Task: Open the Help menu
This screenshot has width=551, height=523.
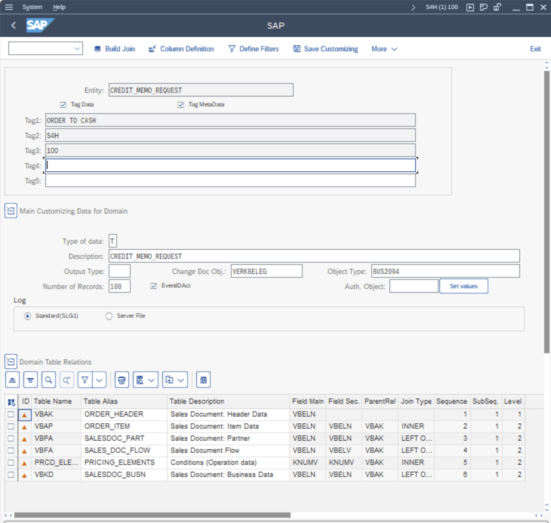Action: (59, 7)
